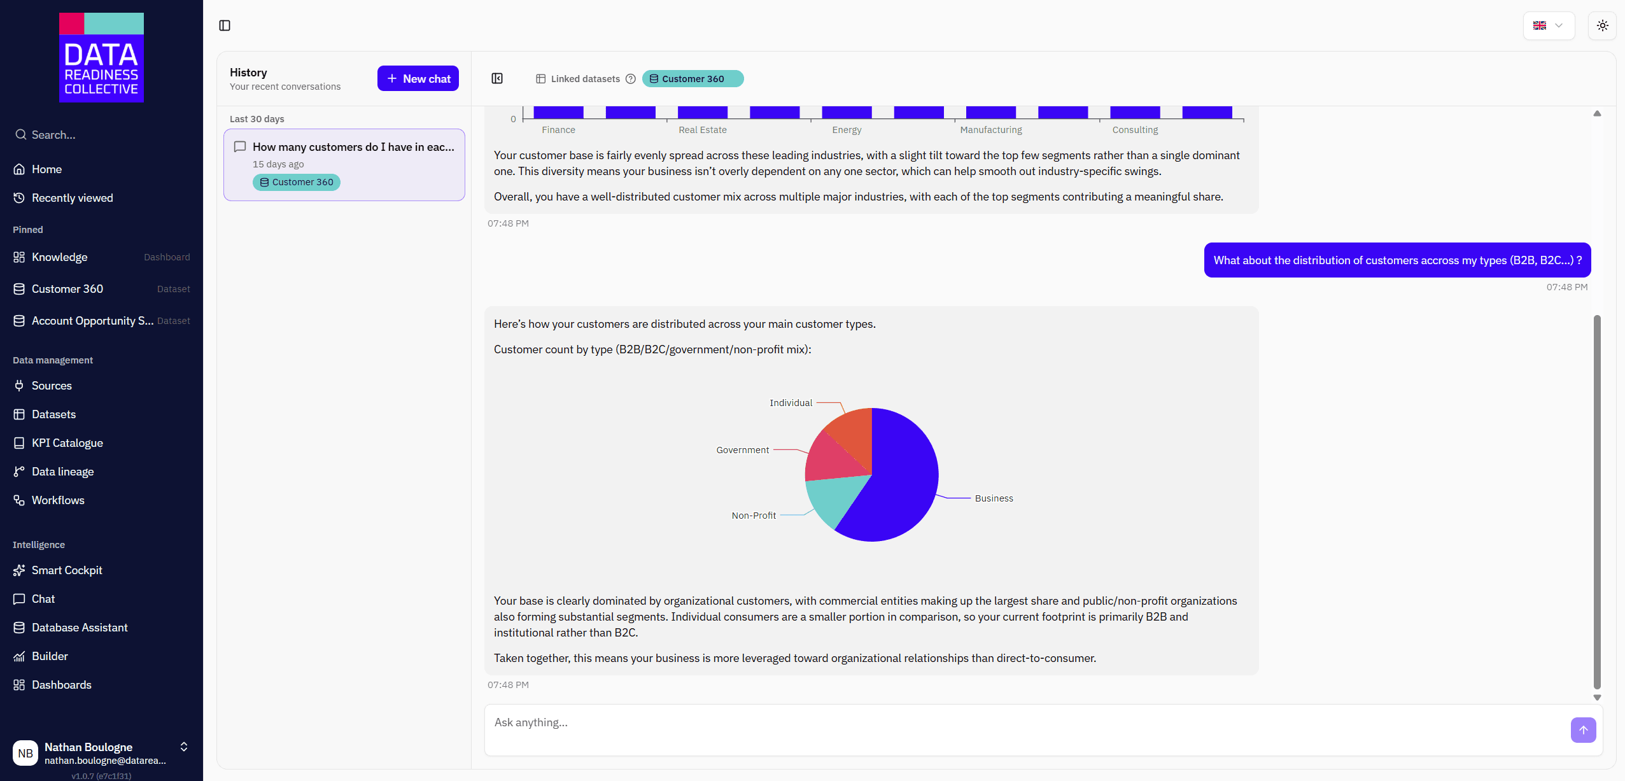Click the Smart Cockpit sparkle icon
1625x781 pixels.
(x=19, y=570)
